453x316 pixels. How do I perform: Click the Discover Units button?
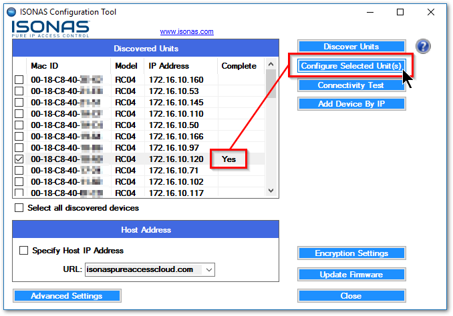[x=351, y=47]
